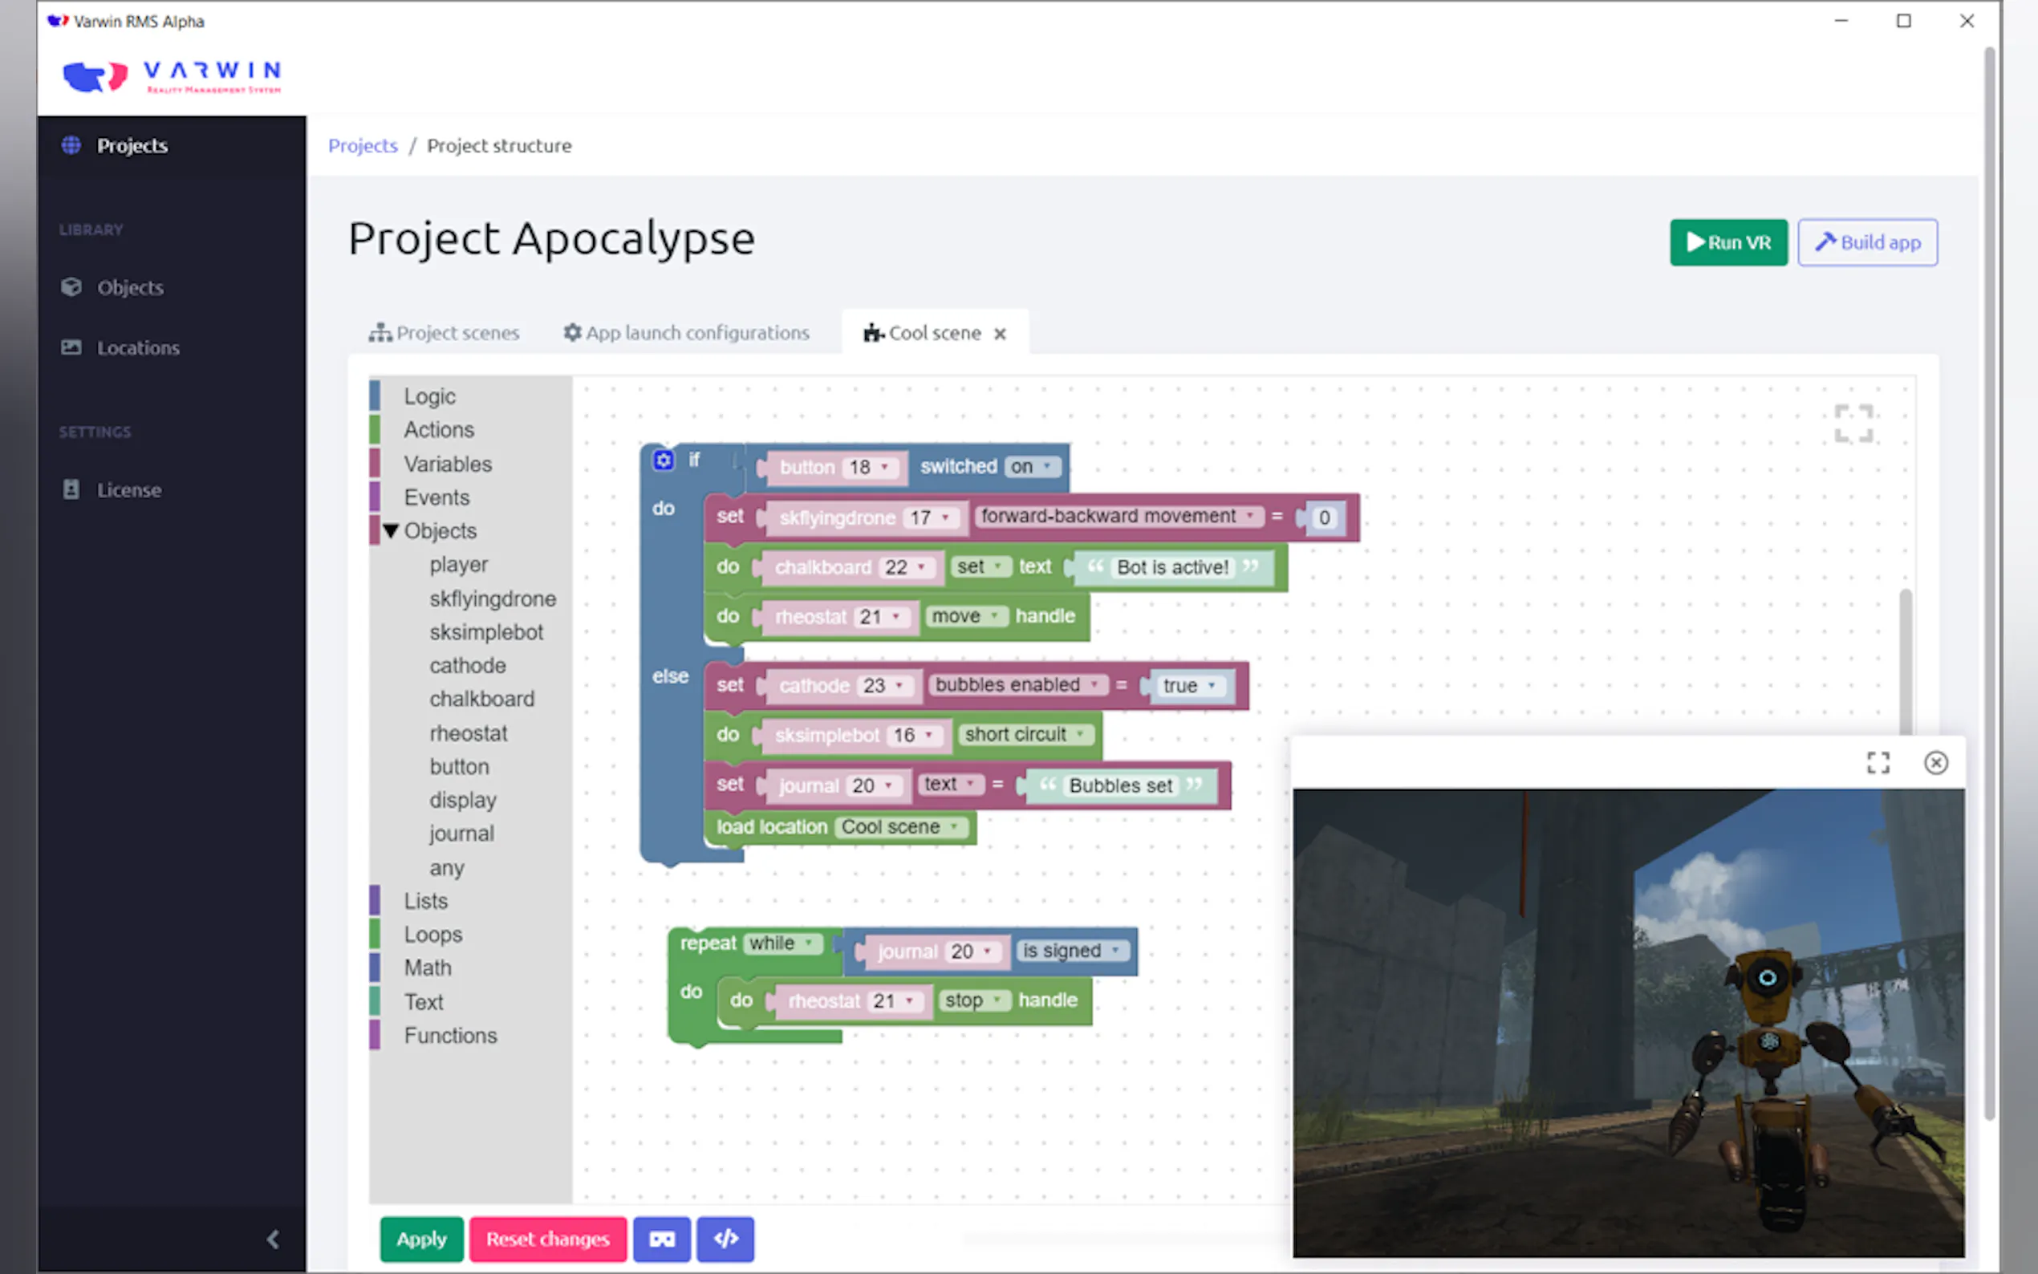2038x1274 pixels.
Task: Click the VR headset icon button
Action: click(662, 1239)
